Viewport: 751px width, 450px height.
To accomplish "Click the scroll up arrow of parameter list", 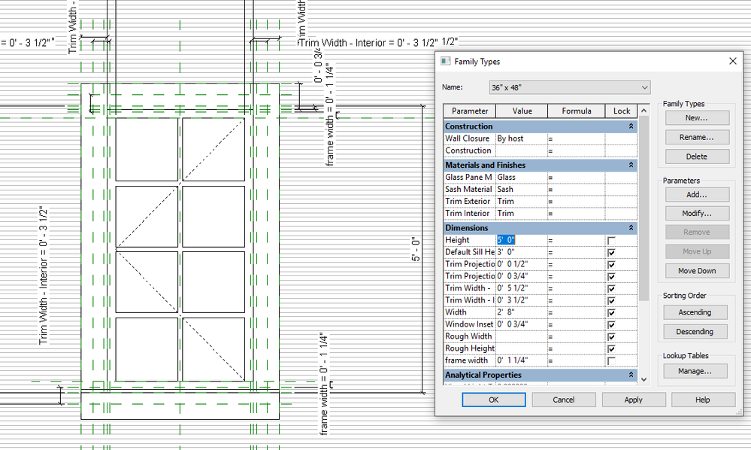I will [x=643, y=110].
